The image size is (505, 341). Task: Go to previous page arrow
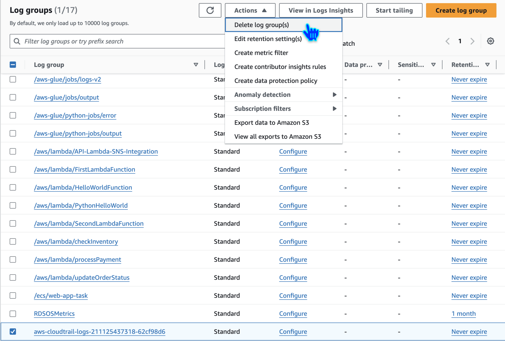pyautogui.click(x=448, y=41)
